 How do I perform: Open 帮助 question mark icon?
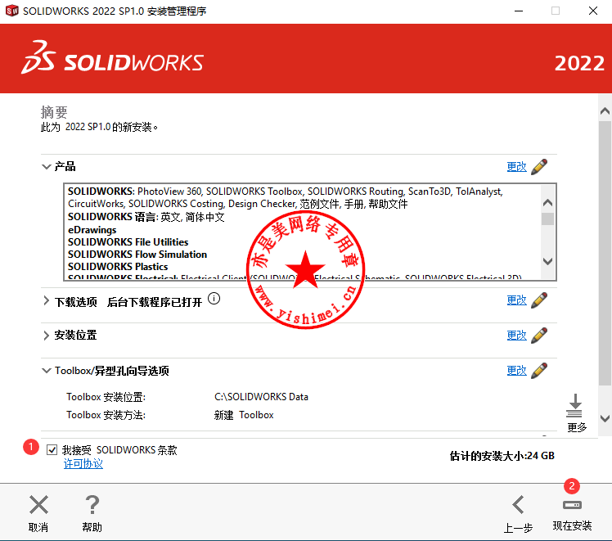coord(92,505)
